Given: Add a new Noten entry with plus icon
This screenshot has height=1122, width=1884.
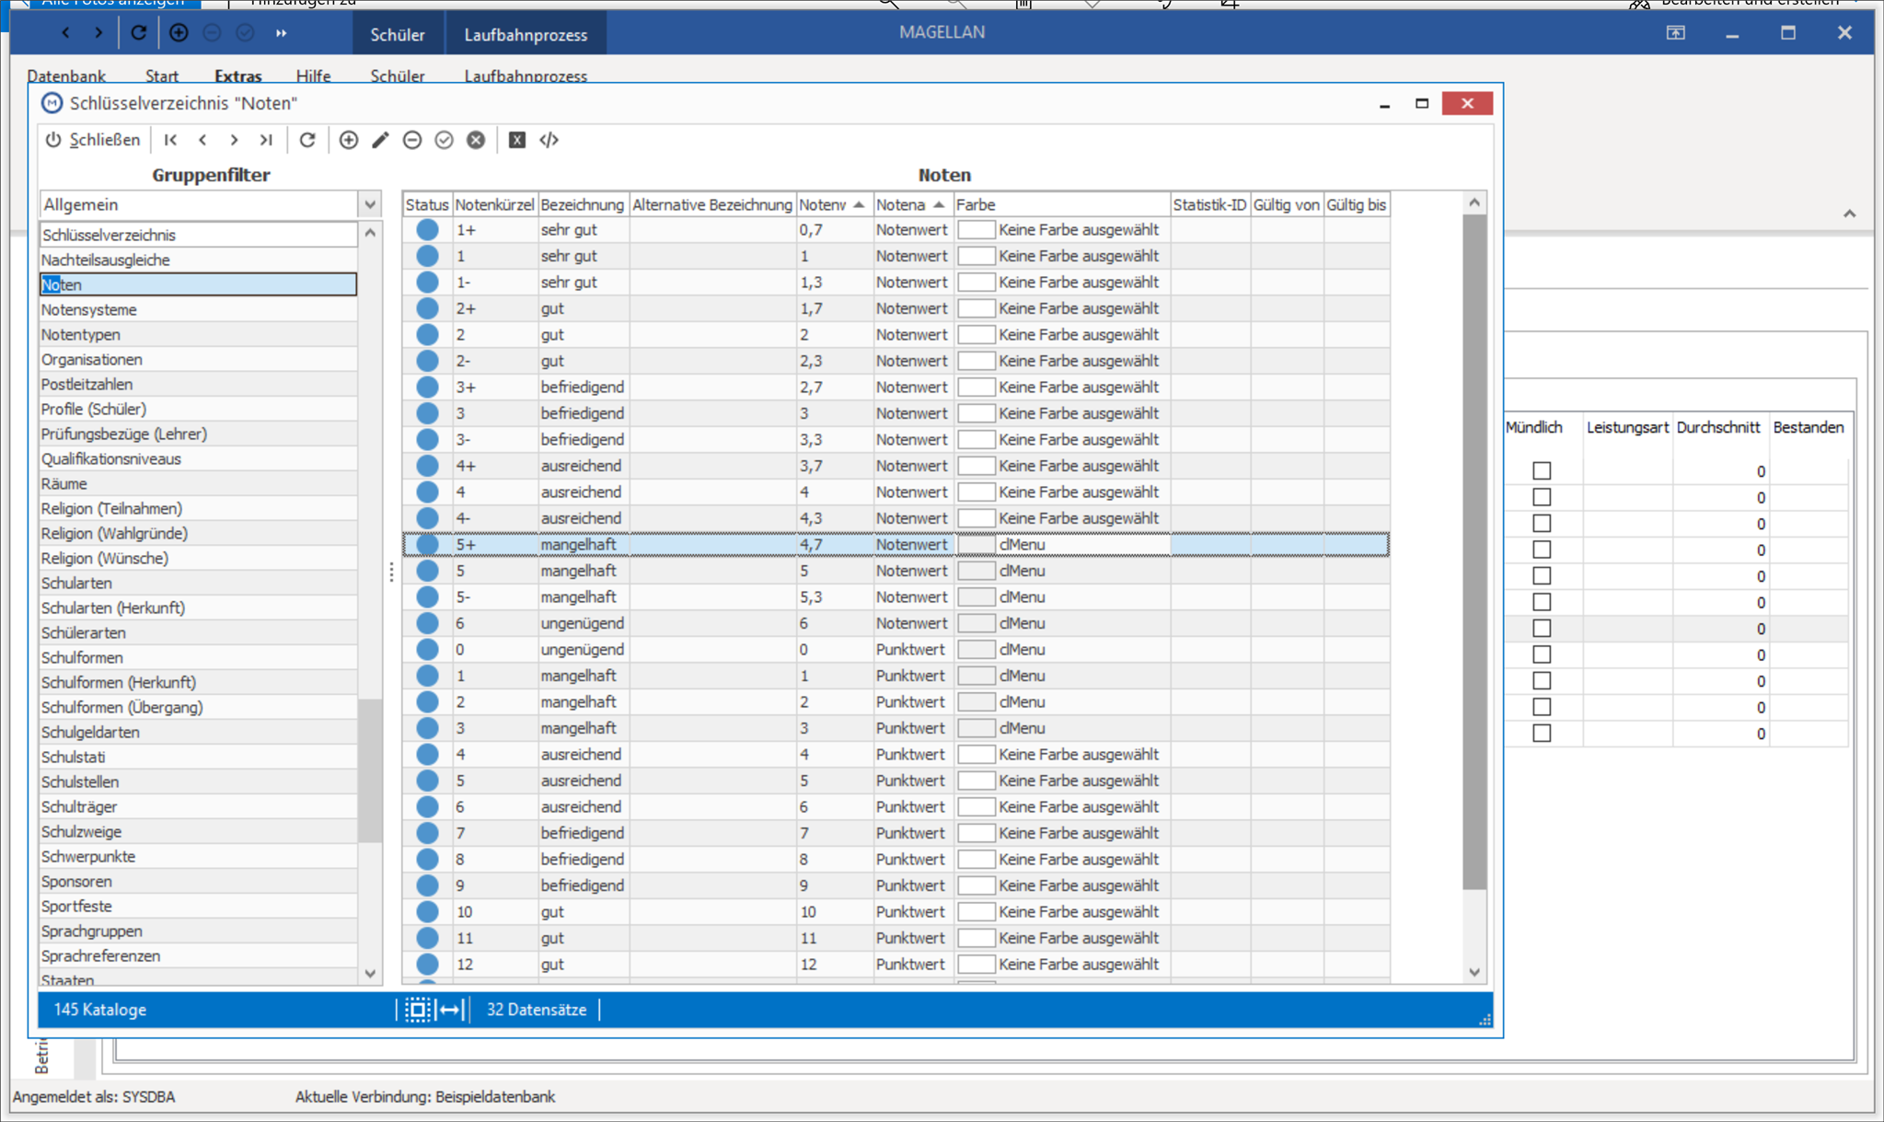Looking at the screenshot, I should (x=349, y=140).
